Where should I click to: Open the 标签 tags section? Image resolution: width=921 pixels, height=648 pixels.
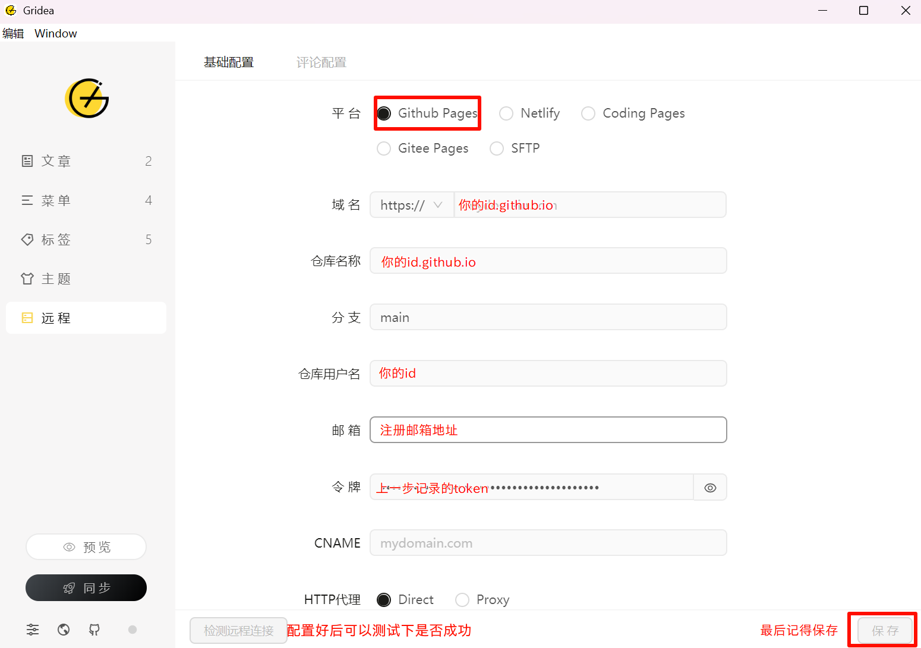86,239
